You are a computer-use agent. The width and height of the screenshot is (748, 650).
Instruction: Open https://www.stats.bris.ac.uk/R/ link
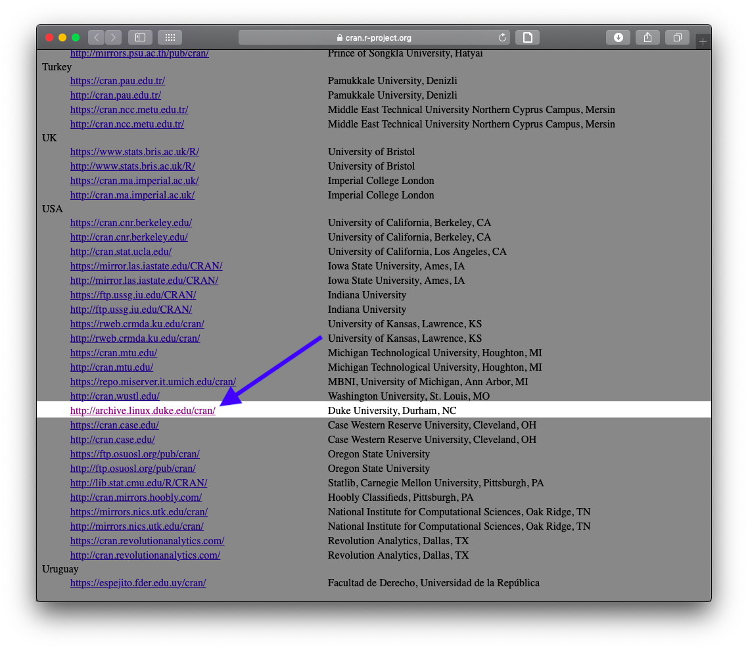click(135, 152)
